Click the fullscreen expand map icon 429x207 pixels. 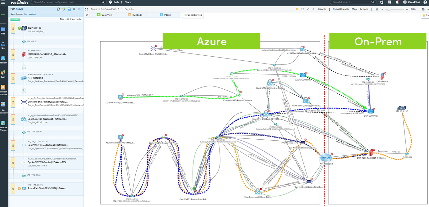click(87, 9)
